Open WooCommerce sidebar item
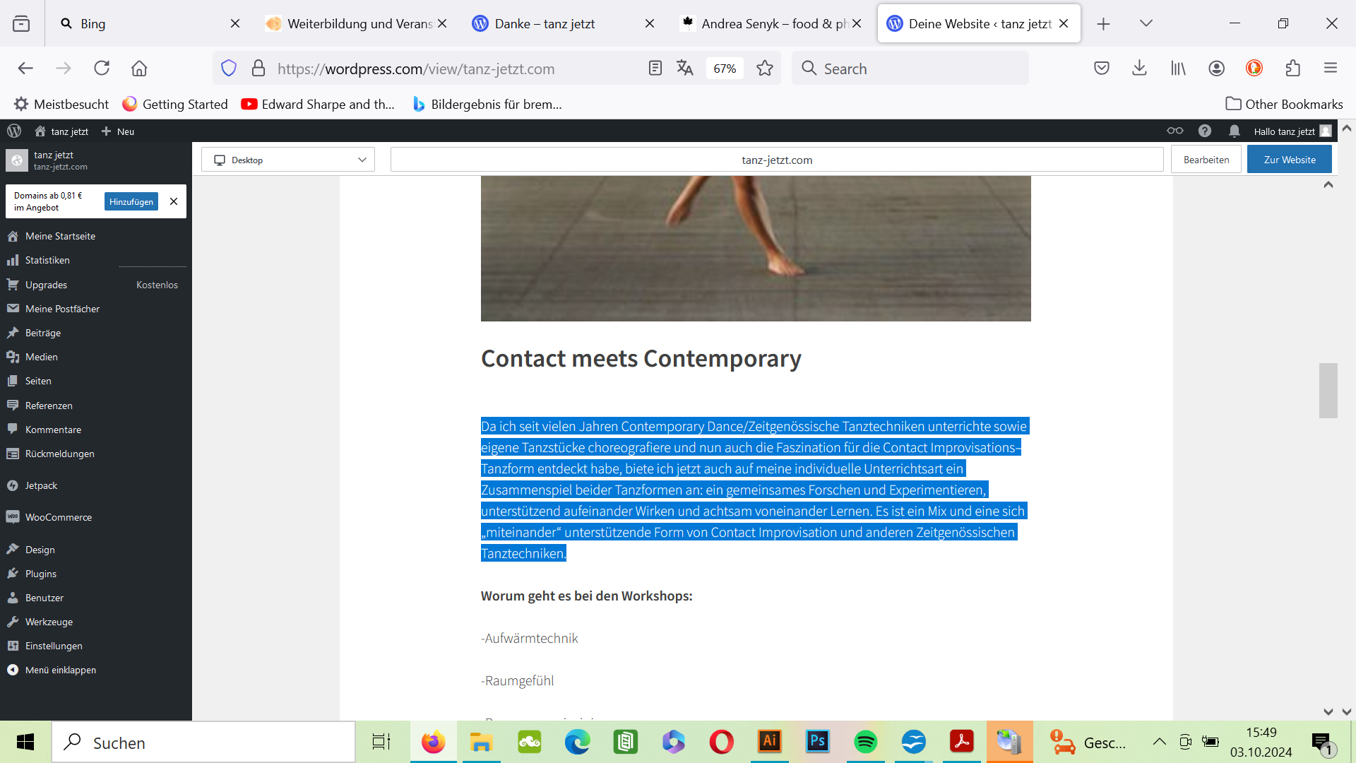Image resolution: width=1356 pixels, height=763 pixels. pyautogui.click(x=59, y=517)
